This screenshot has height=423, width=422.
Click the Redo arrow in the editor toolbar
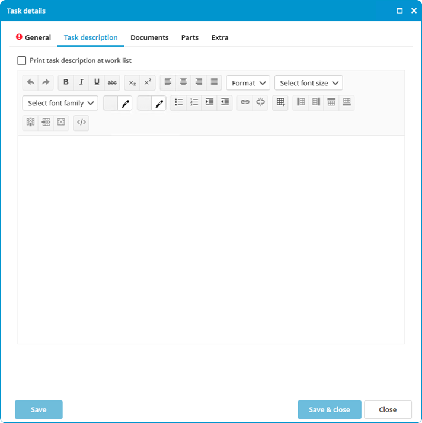point(46,82)
